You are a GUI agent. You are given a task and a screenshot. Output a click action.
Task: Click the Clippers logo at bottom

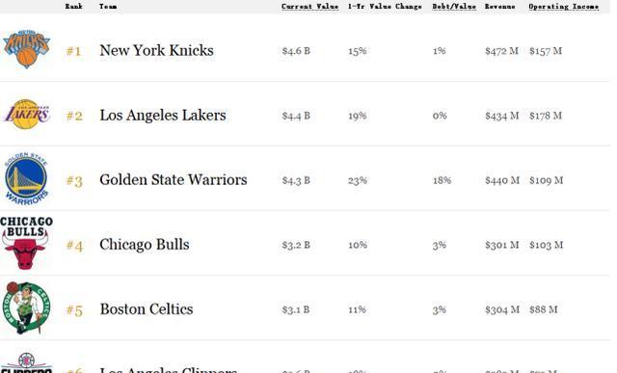pyautogui.click(x=26, y=363)
